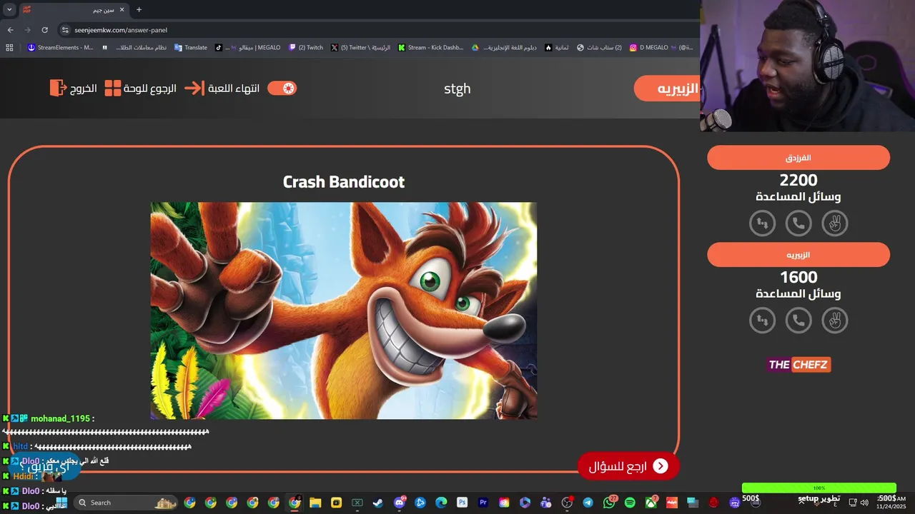This screenshot has height=514, width=915.
Task: Click the 2200 score value
Action: tap(798, 181)
